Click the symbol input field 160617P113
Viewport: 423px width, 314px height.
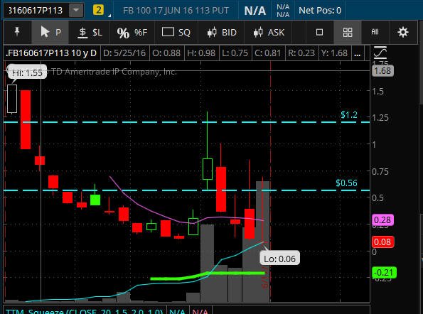pyautogui.click(x=36, y=10)
